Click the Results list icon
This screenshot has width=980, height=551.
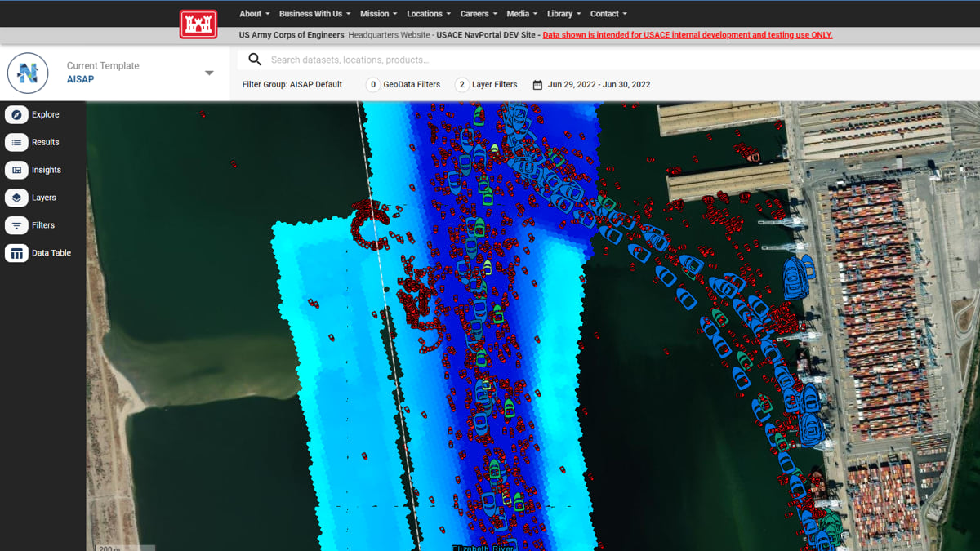click(16, 143)
